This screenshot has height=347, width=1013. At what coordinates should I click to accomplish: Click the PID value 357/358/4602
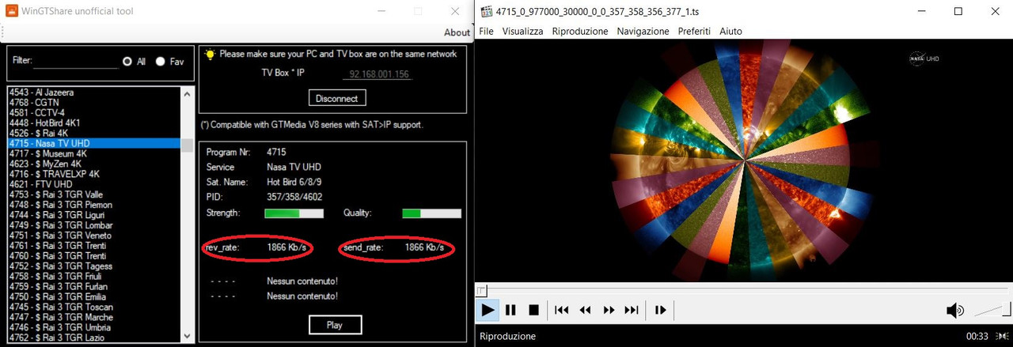click(x=294, y=197)
